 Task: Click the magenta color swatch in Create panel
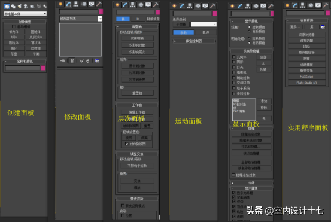pyautogui.click(x=43, y=68)
